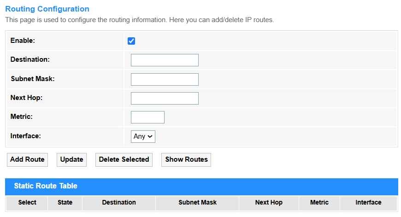Click into the Next Hop field

click(165, 99)
